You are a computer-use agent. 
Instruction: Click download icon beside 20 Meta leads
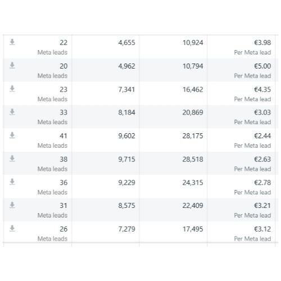coord(12,66)
